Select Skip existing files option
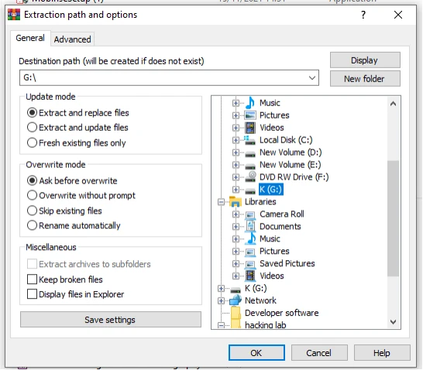Viewport: 423px width, 370px height. (x=64, y=211)
